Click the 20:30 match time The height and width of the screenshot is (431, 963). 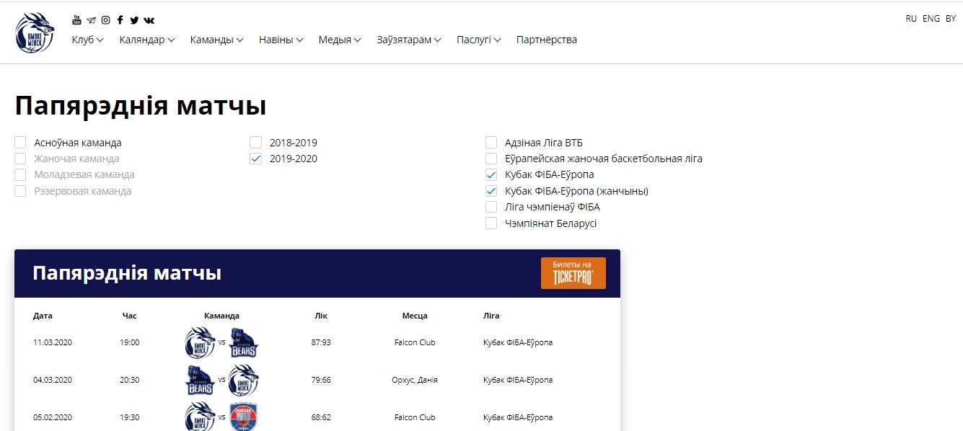pyautogui.click(x=130, y=380)
